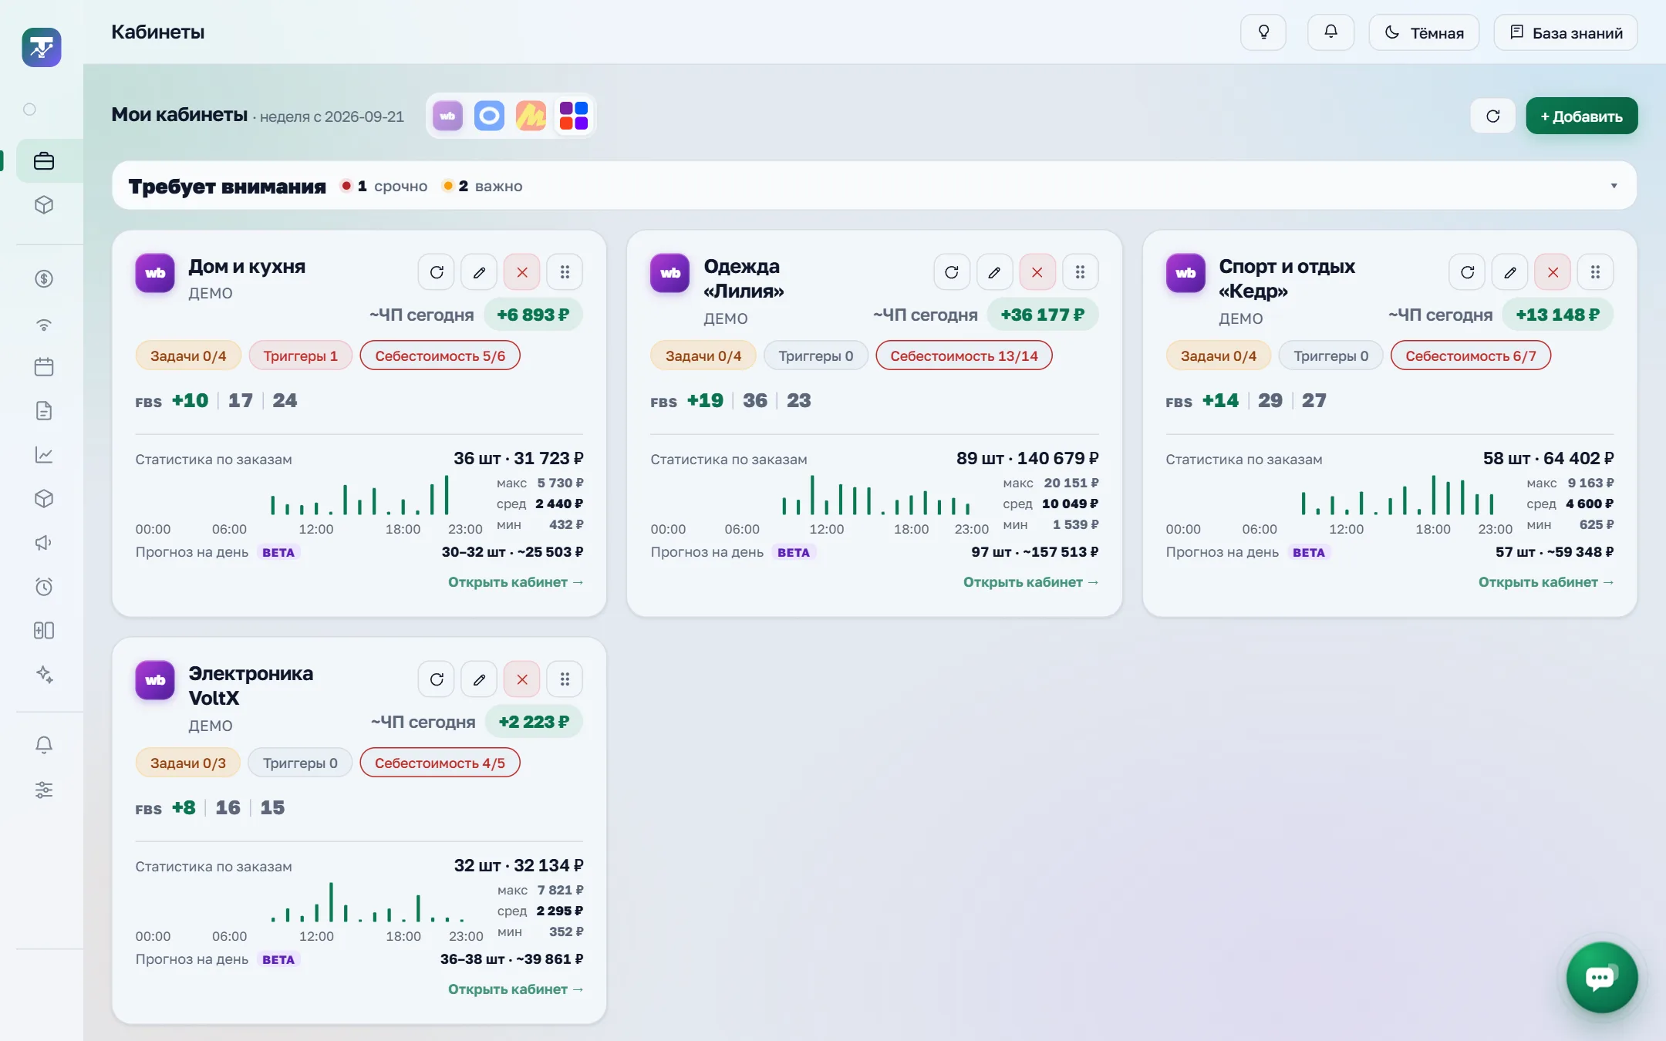Toggle the Ozon marketplace filter icon
Screen dimensions: 1666x1041
(489, 116)
